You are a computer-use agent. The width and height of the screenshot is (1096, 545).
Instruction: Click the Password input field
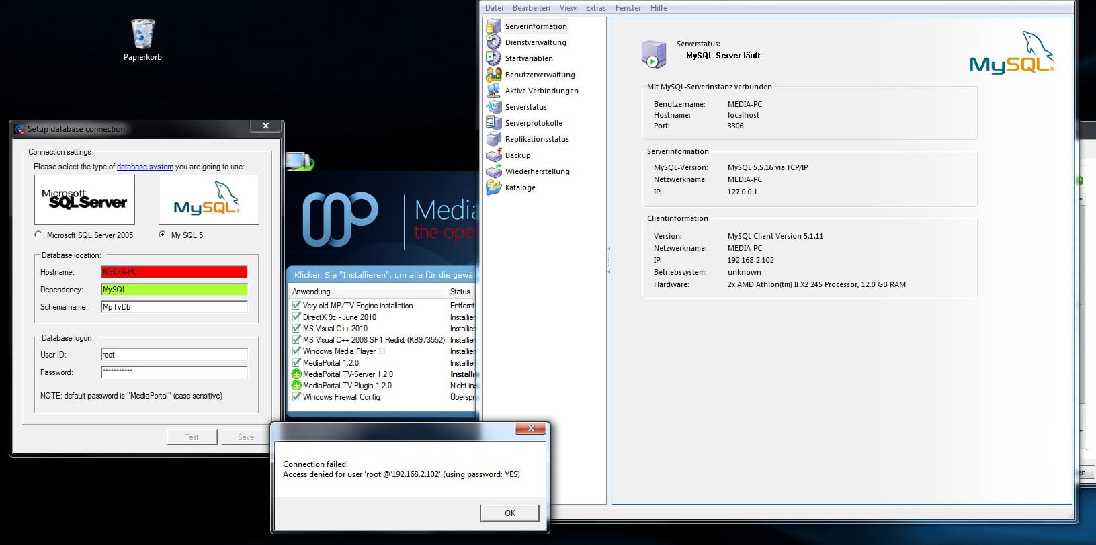point(174,372)
